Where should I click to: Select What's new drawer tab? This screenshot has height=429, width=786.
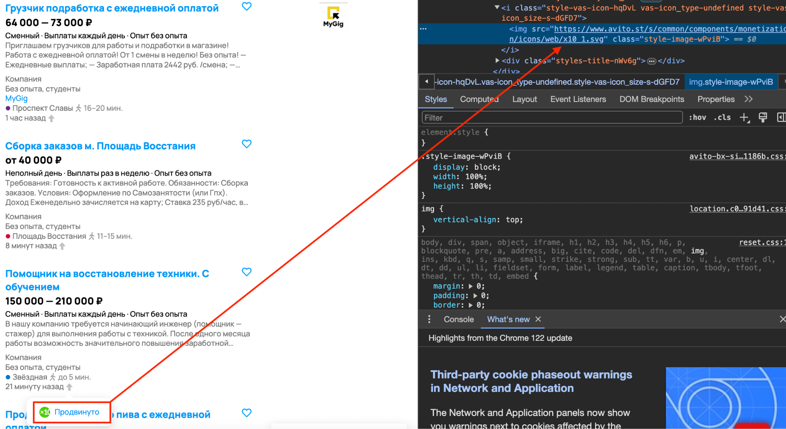(508, 319)
